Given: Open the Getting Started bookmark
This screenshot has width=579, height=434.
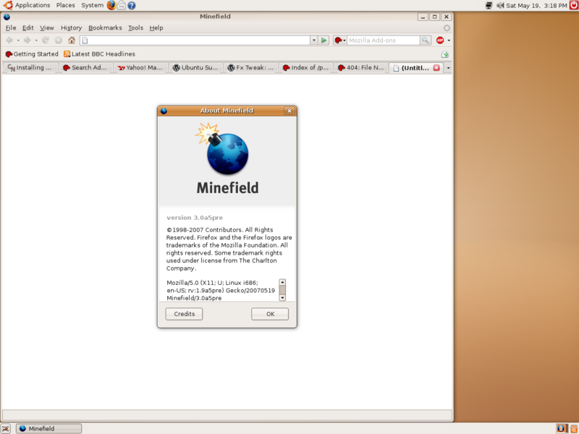Looking at the screenshot, I should pos(32,54).
